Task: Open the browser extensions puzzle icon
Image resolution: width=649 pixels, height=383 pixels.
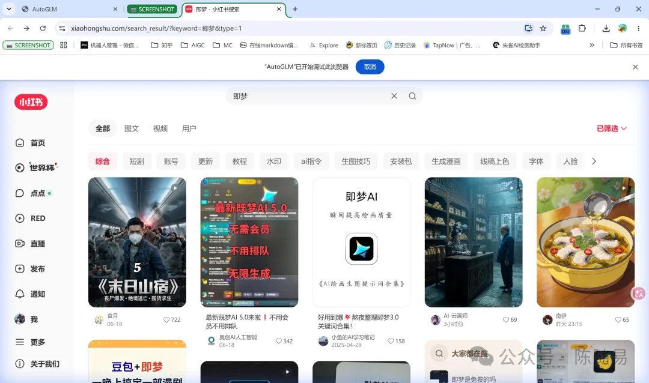Action: click(582, 28)
